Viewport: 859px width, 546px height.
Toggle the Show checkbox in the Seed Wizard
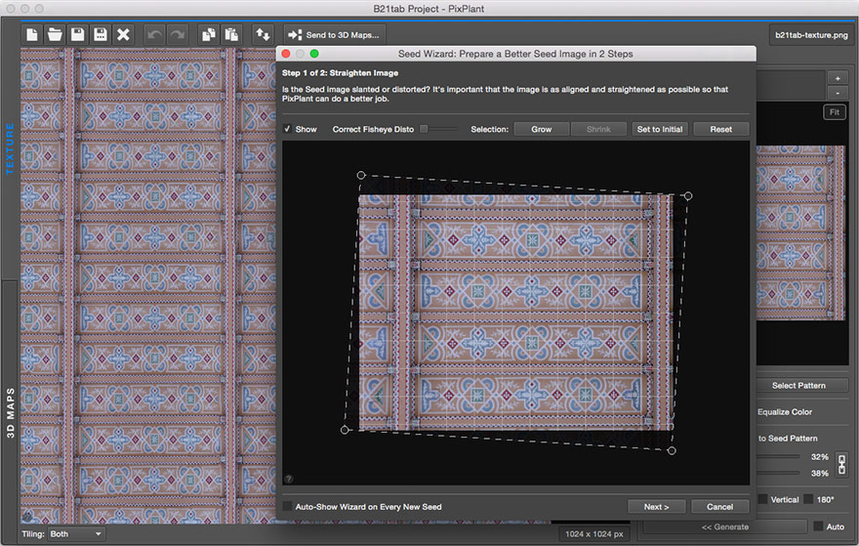[287, 129]
